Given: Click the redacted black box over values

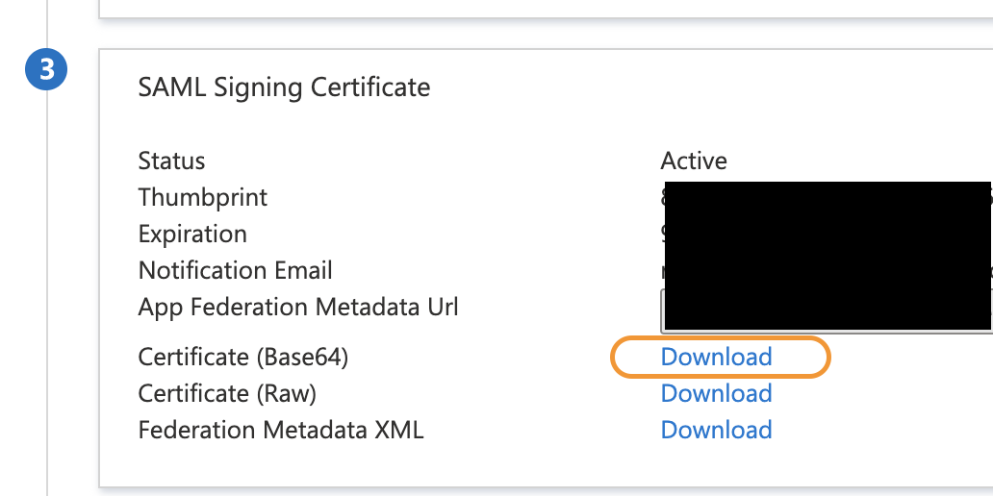Looking at the screenshot, I should 827,256.
